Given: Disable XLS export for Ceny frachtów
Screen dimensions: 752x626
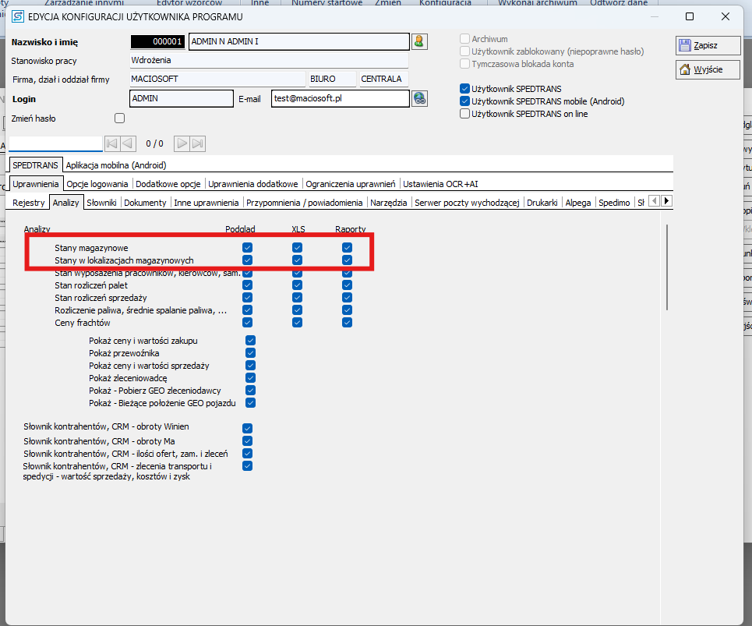Looking at the screenshot, I should pyautogui.click(x=297, y=323).
